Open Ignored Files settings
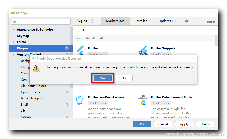 click(30, 92)
